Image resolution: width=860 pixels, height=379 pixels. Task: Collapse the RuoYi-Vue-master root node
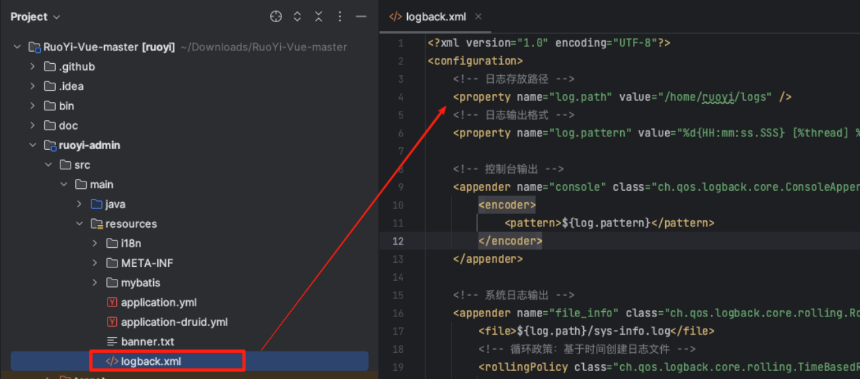pos(17,47)
